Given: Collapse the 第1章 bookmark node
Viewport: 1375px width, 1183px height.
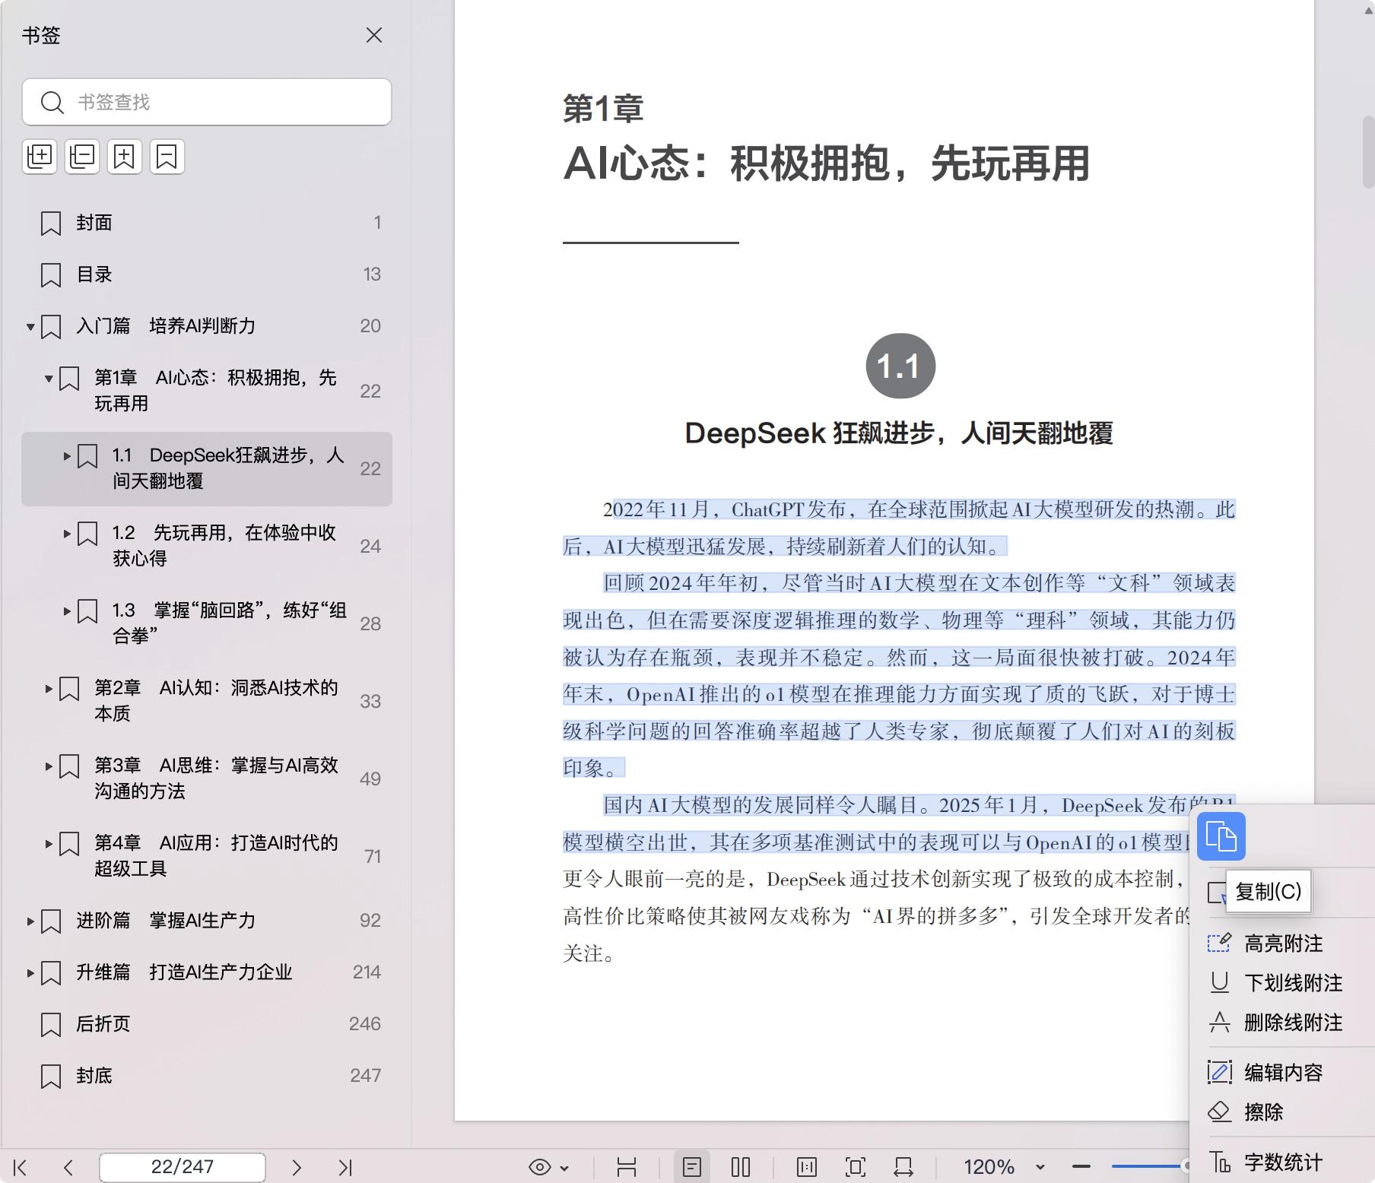Looking at the screenshot, I should [49, 378].
